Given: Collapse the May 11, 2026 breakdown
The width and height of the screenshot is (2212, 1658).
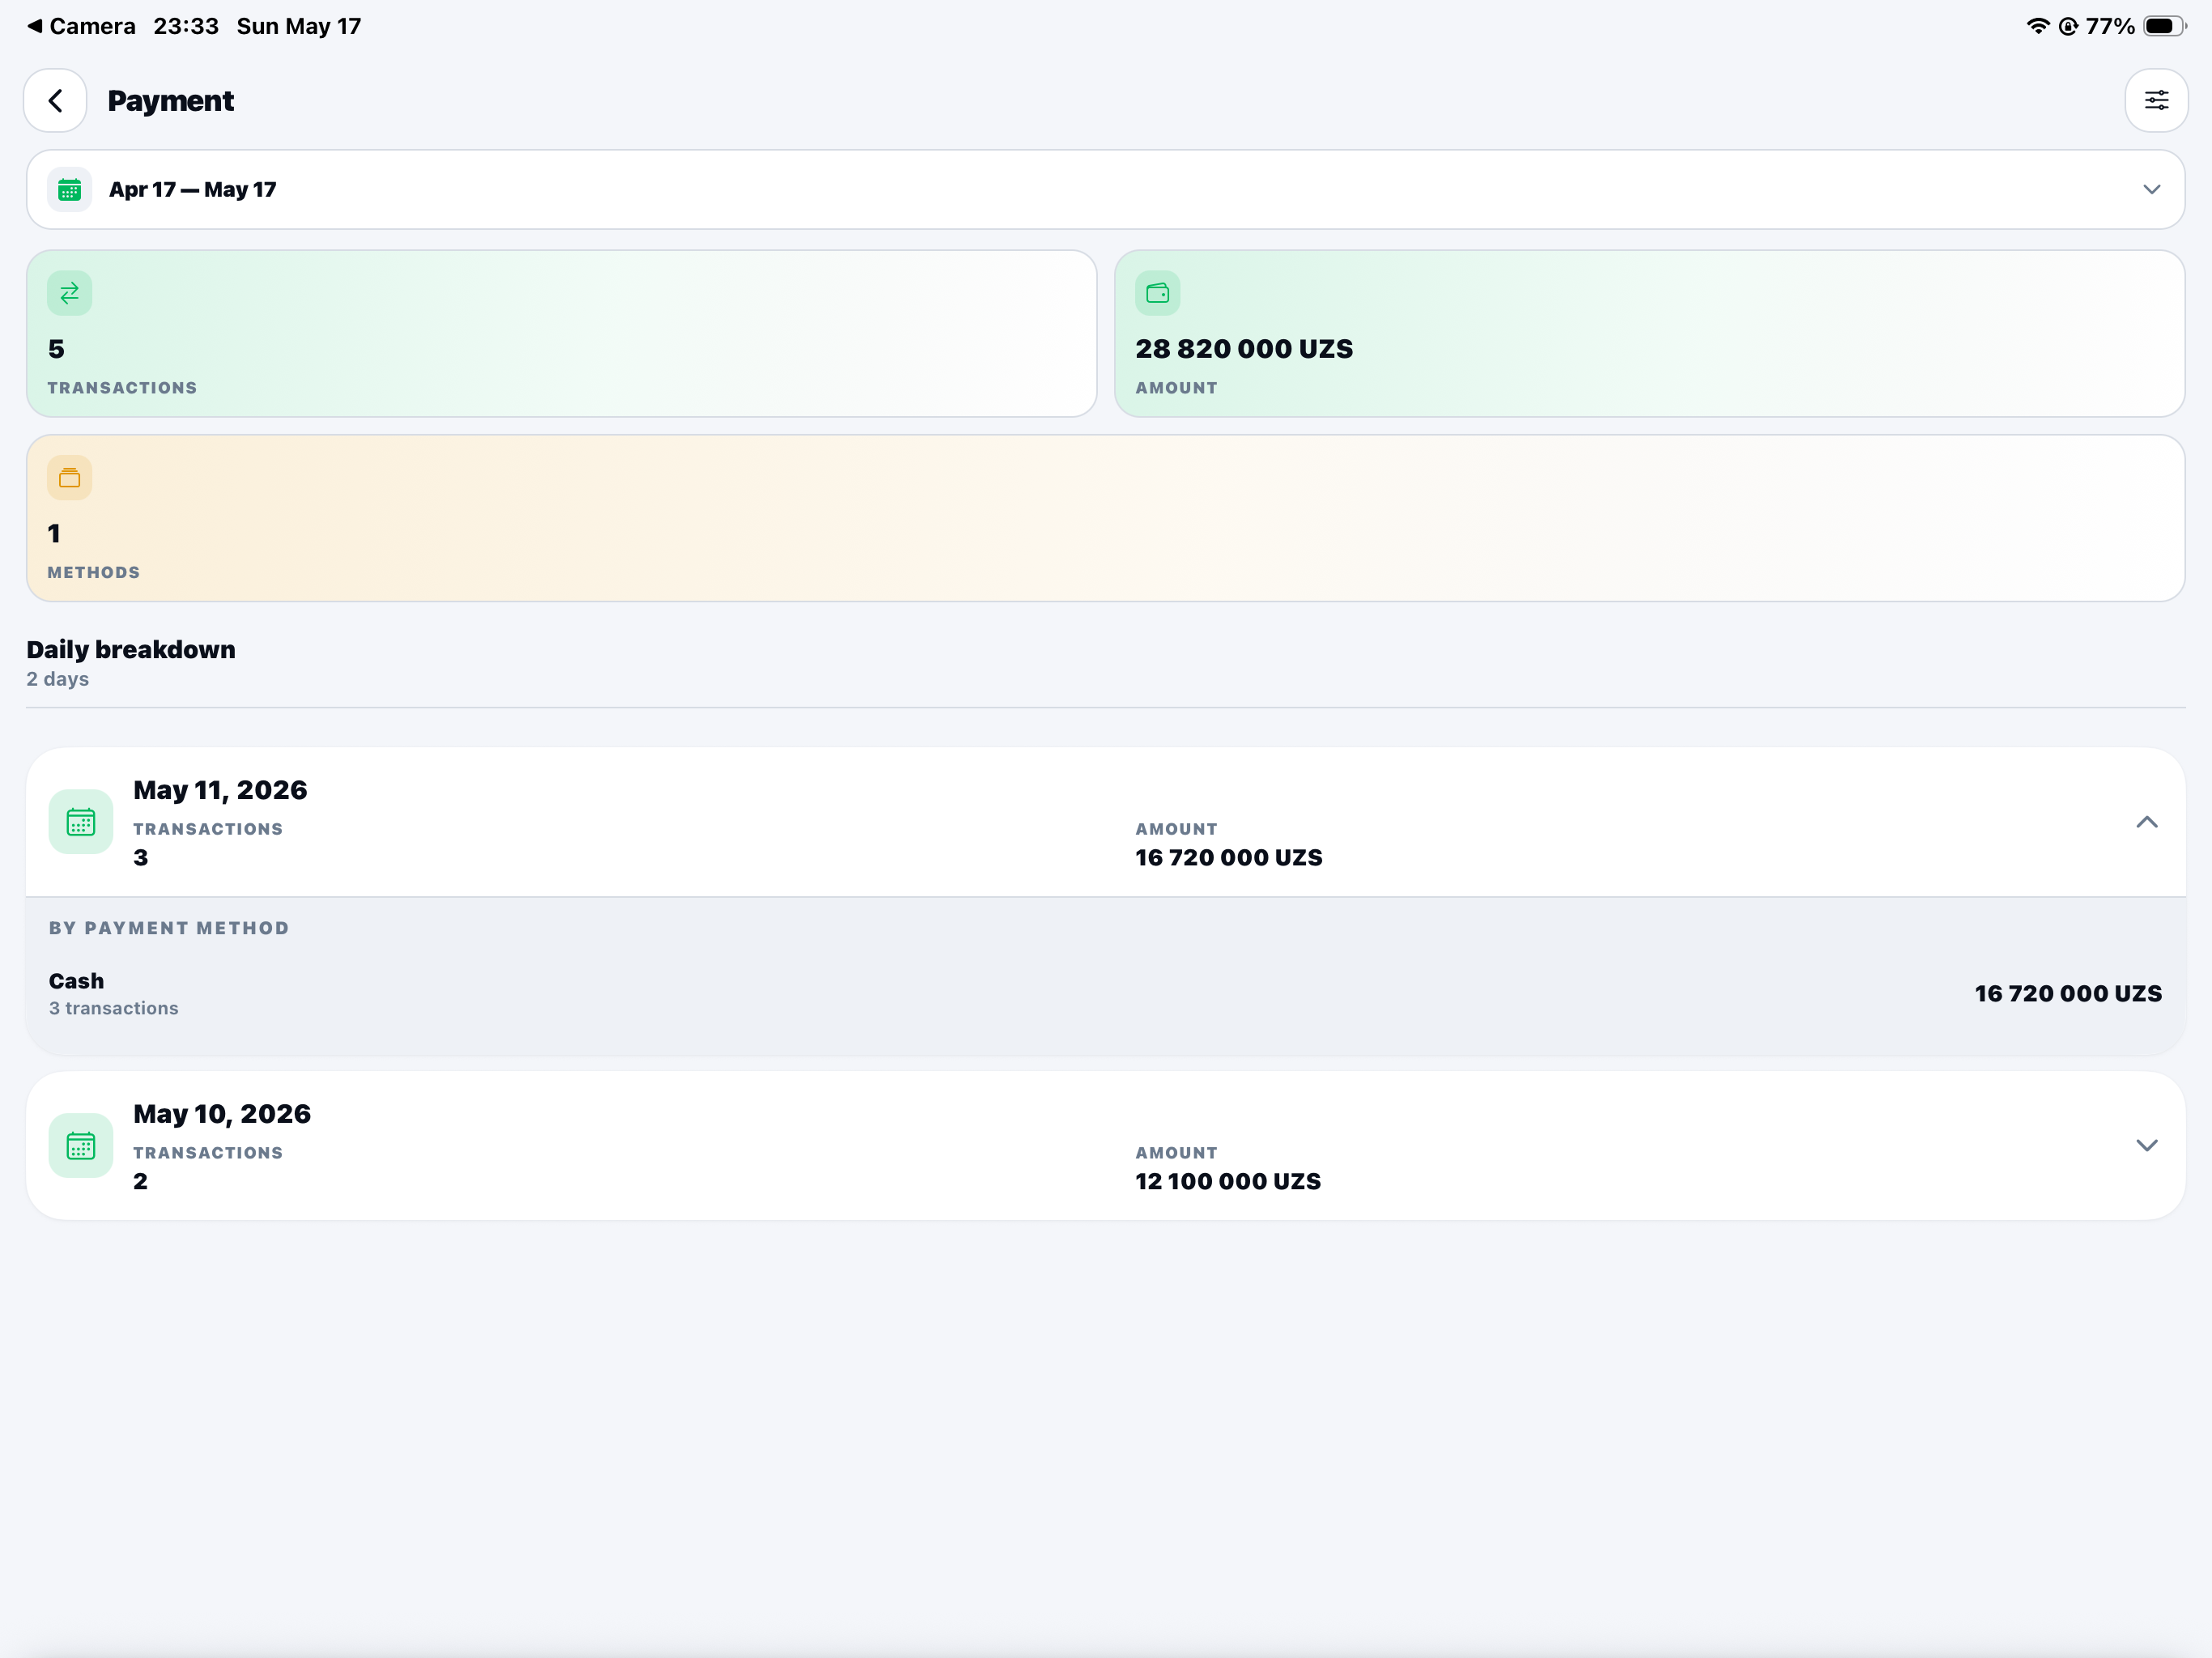Looking at the screenshot, I should pos(2146,822).
